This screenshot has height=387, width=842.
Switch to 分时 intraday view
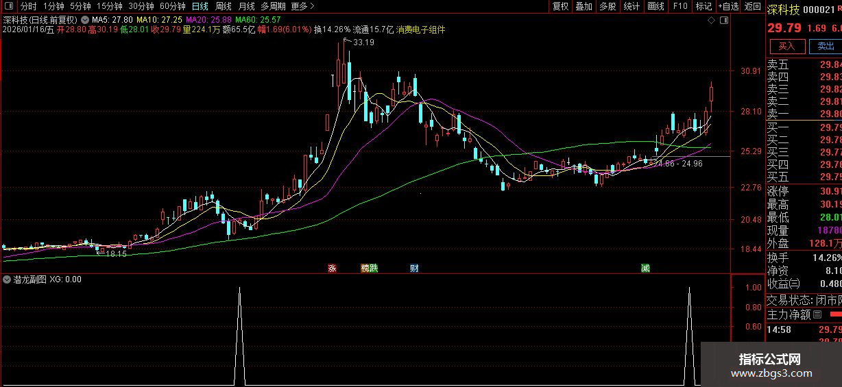[29, 6]
